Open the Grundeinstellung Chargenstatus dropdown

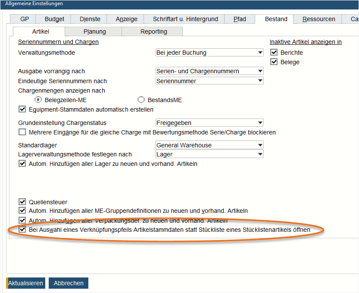point(259,123)
